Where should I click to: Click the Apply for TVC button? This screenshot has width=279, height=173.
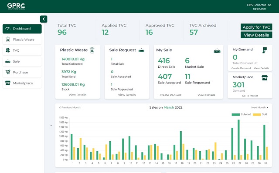[x=256, y=27]
